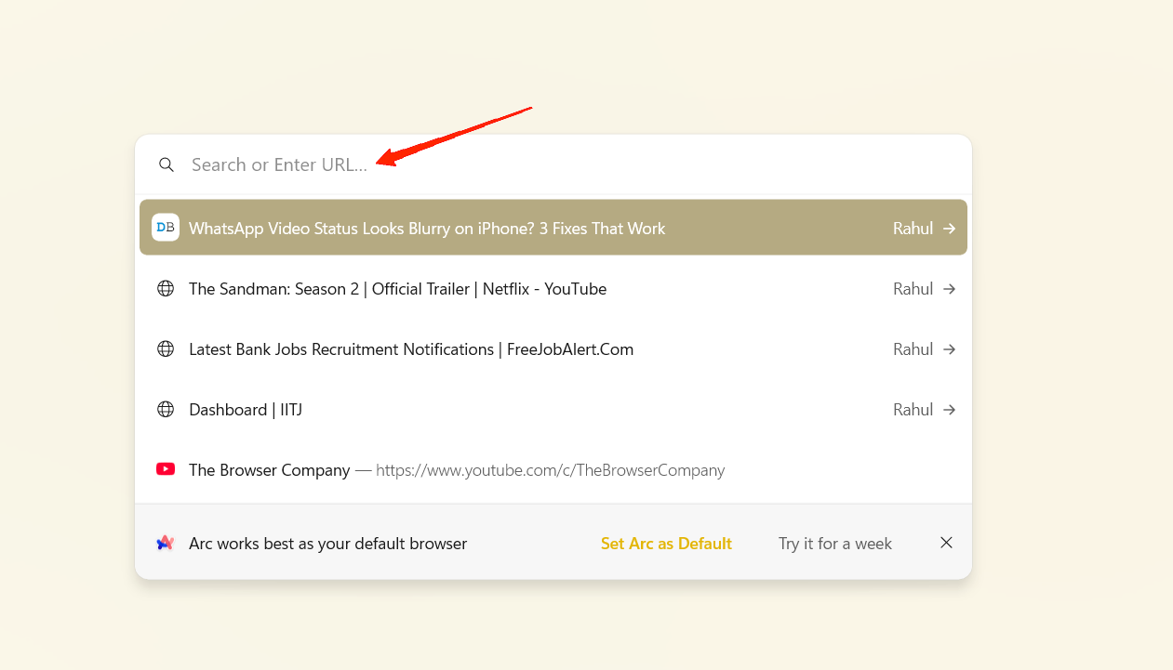
Task: Click Rahul on The Sandman row
Action: tap(913, 289)
